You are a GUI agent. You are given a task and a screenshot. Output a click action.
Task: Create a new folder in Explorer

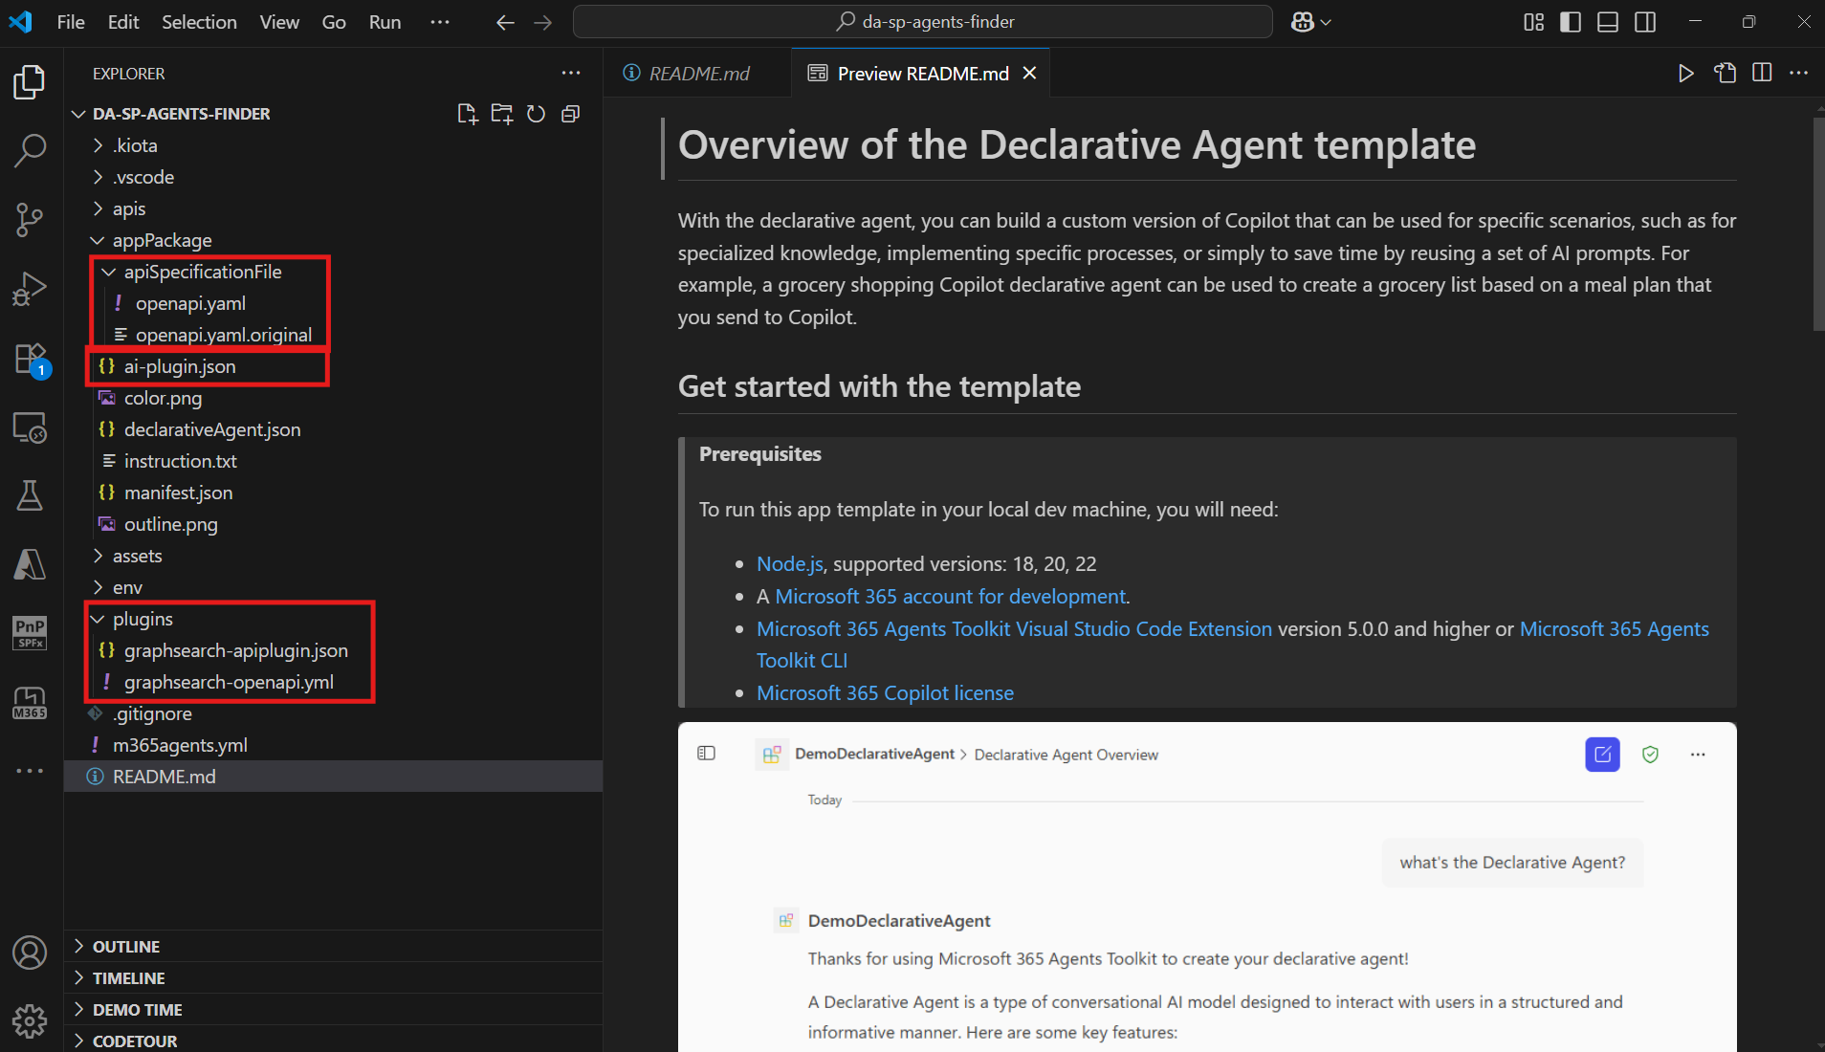(x=501, y=114)
